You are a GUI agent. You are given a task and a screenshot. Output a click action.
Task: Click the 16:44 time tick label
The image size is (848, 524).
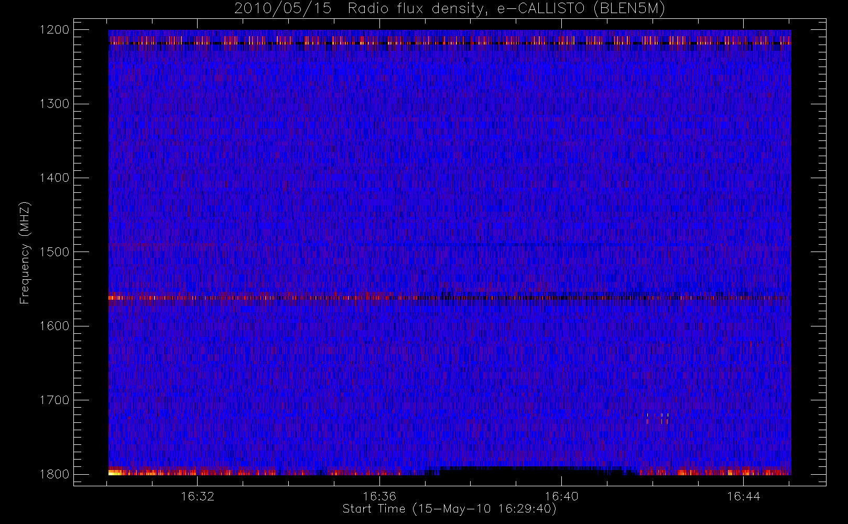743,496
